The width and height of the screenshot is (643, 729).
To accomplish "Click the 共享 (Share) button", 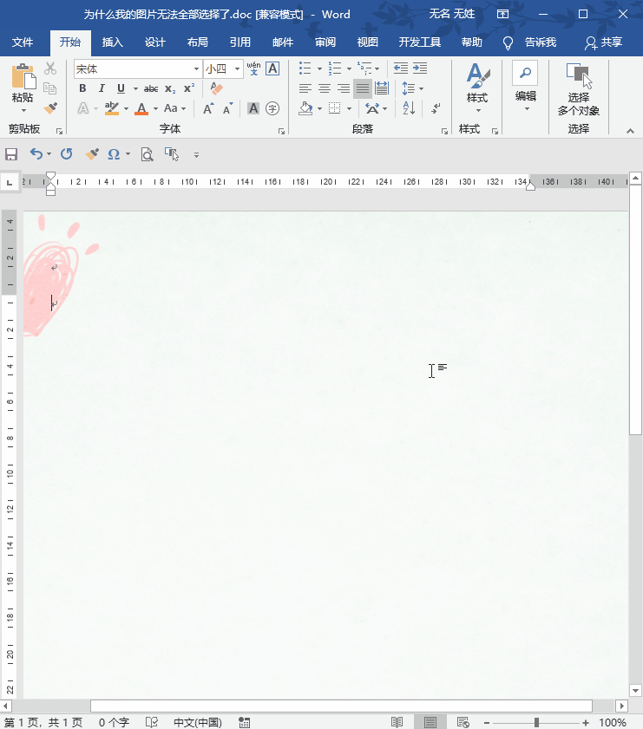I will [x=604, y=42].
